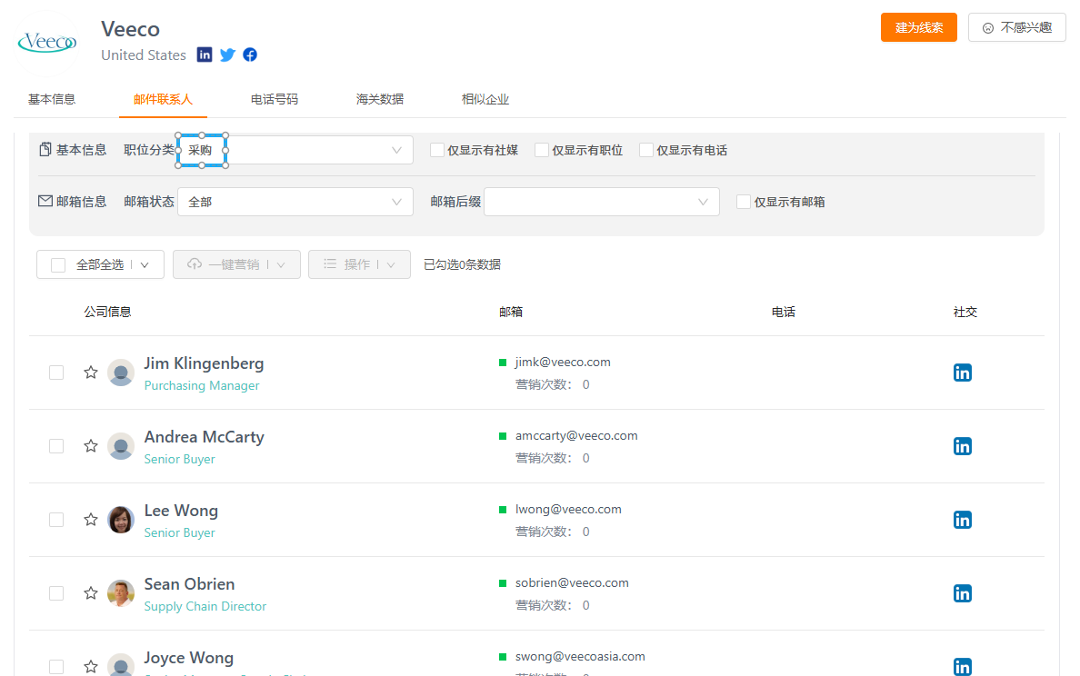The width and height of the screenshot is (1080, 676).
Task: Select Jim Klingenberg row checkbox
Action: pos(56,373)
